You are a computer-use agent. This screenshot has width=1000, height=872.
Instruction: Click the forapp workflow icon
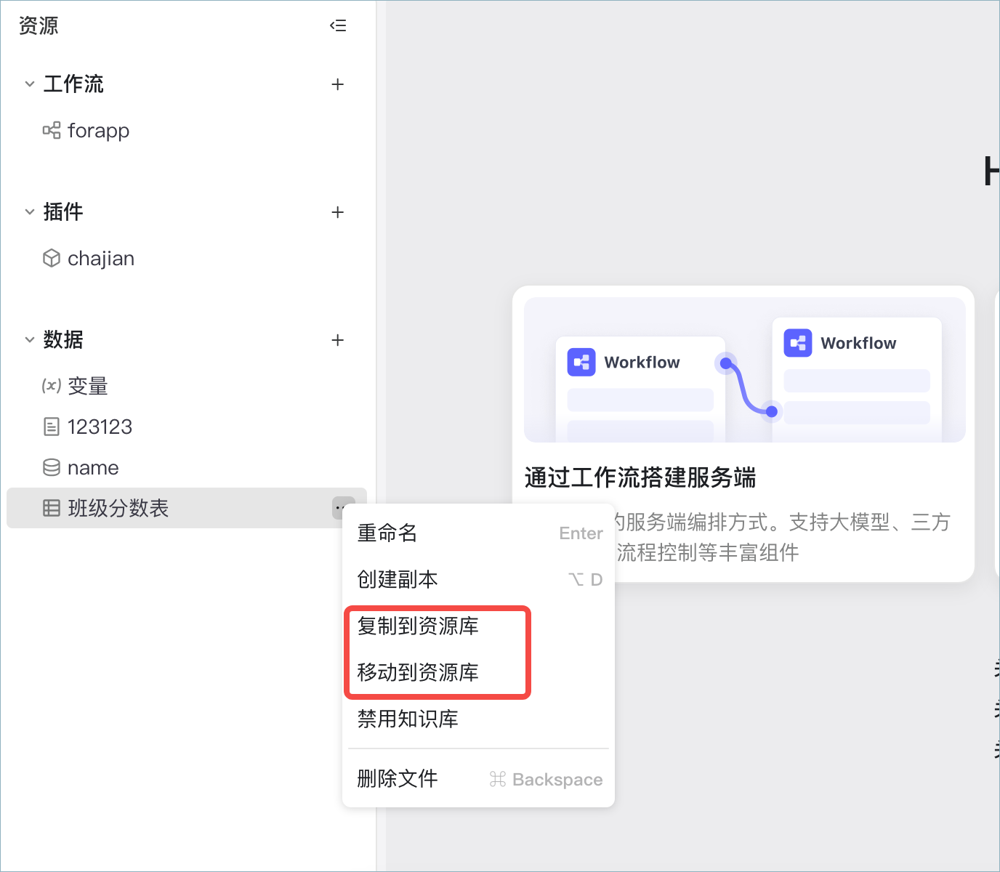coord(52,131)
